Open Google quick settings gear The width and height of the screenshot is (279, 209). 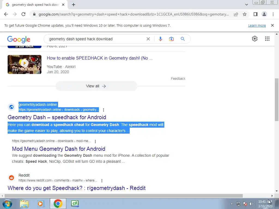(x=255, y=39)
